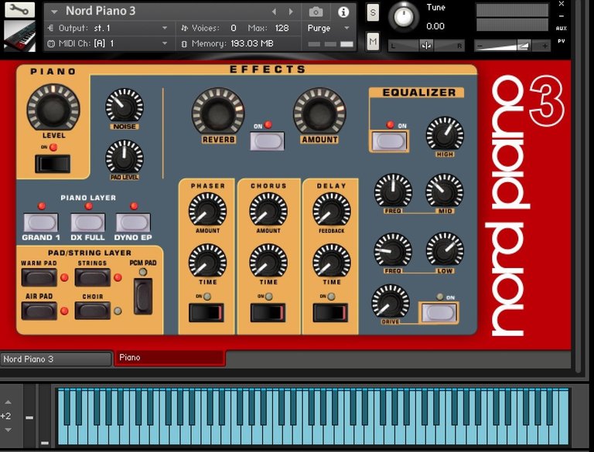Click the equalizer MID knob
The height and width of the screenshot is (452, 594).
[x=445, y=191]
